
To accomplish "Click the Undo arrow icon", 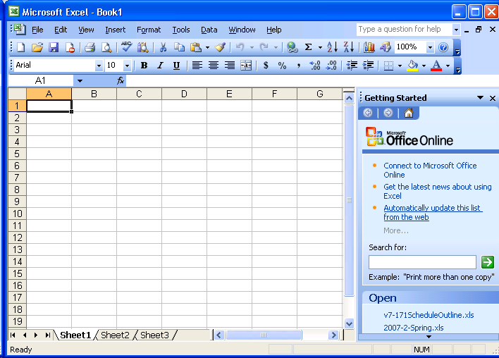I will (x=240, y=47).
